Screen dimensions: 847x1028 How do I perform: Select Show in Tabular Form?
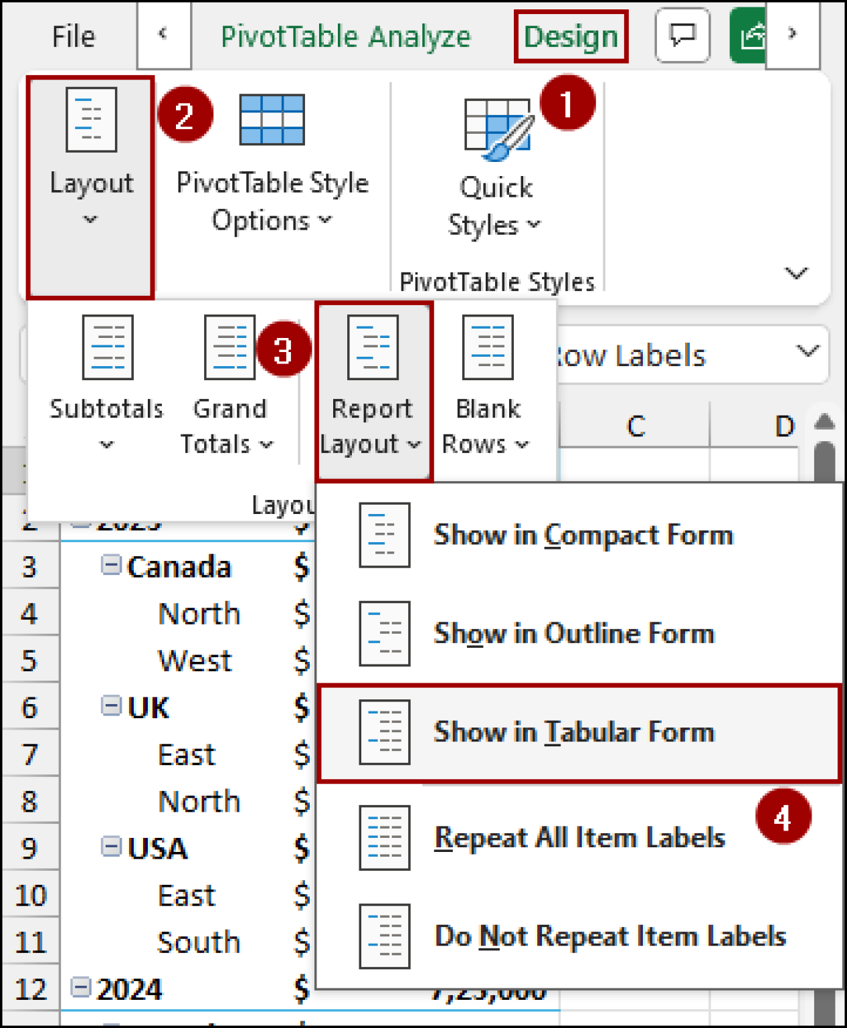pos(574,732)
